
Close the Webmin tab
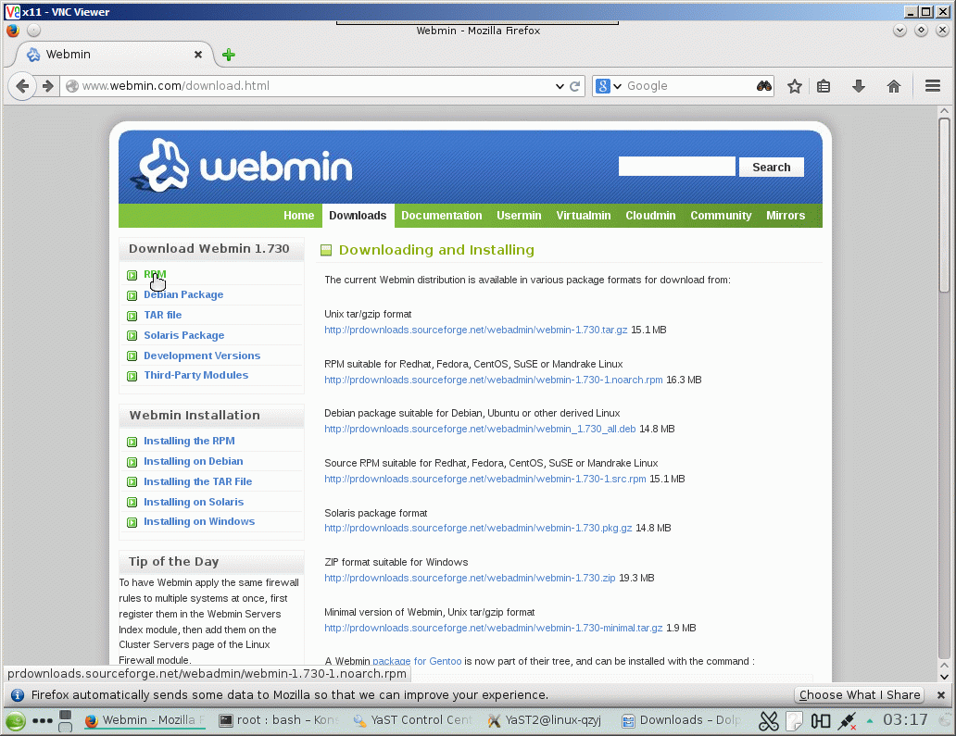click(198, 55)
